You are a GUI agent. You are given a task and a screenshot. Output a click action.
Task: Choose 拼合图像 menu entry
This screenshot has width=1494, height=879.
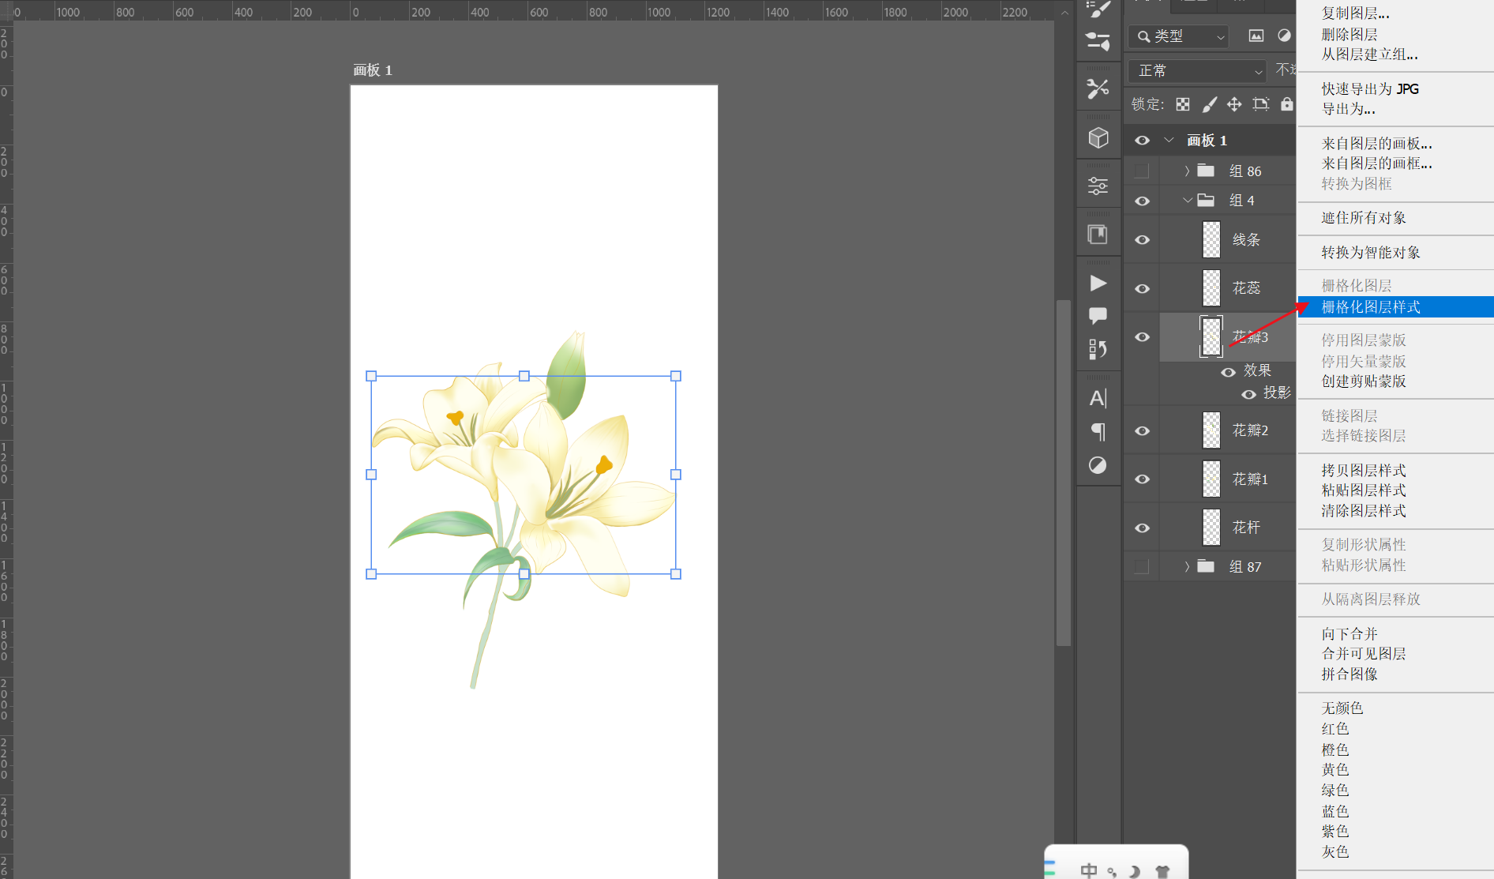pos(1349,674)
